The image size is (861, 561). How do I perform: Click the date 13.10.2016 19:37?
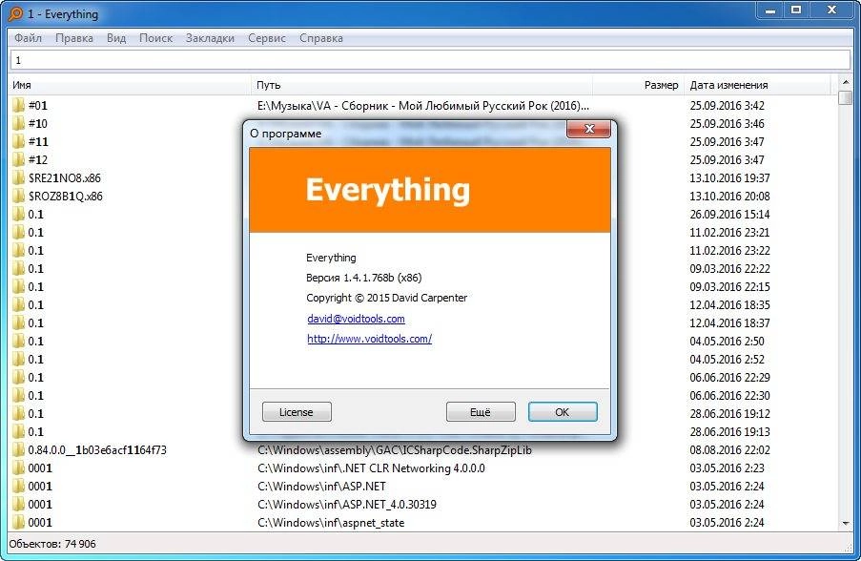[729, 178]
